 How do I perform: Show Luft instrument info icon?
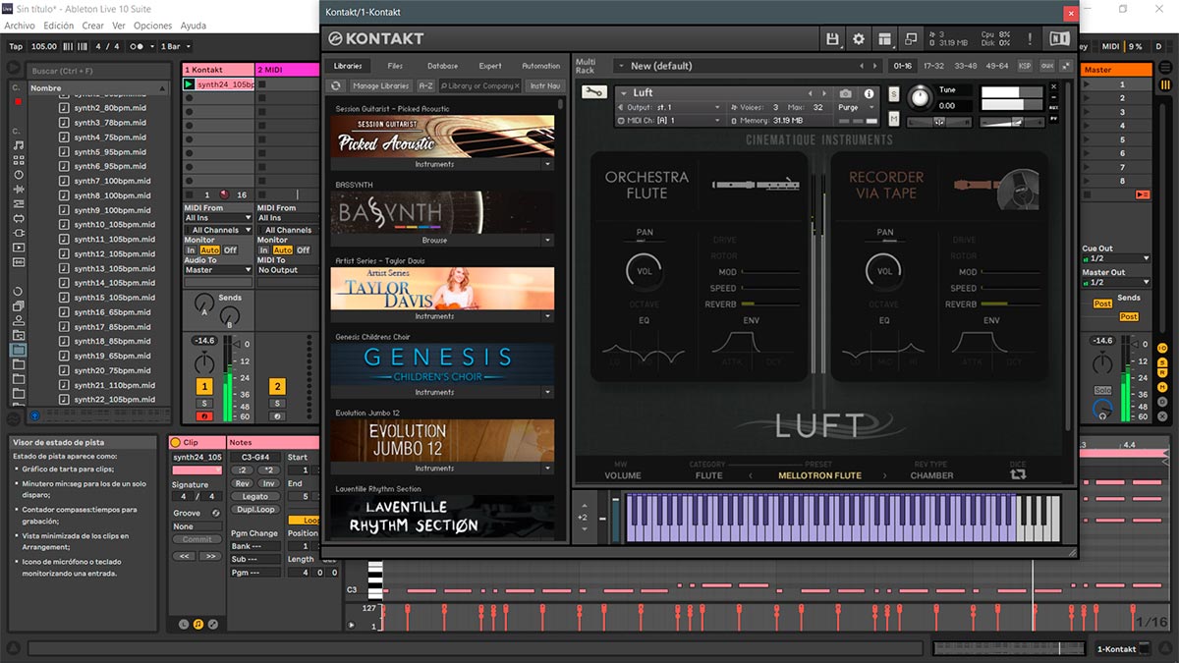[869, 93]
